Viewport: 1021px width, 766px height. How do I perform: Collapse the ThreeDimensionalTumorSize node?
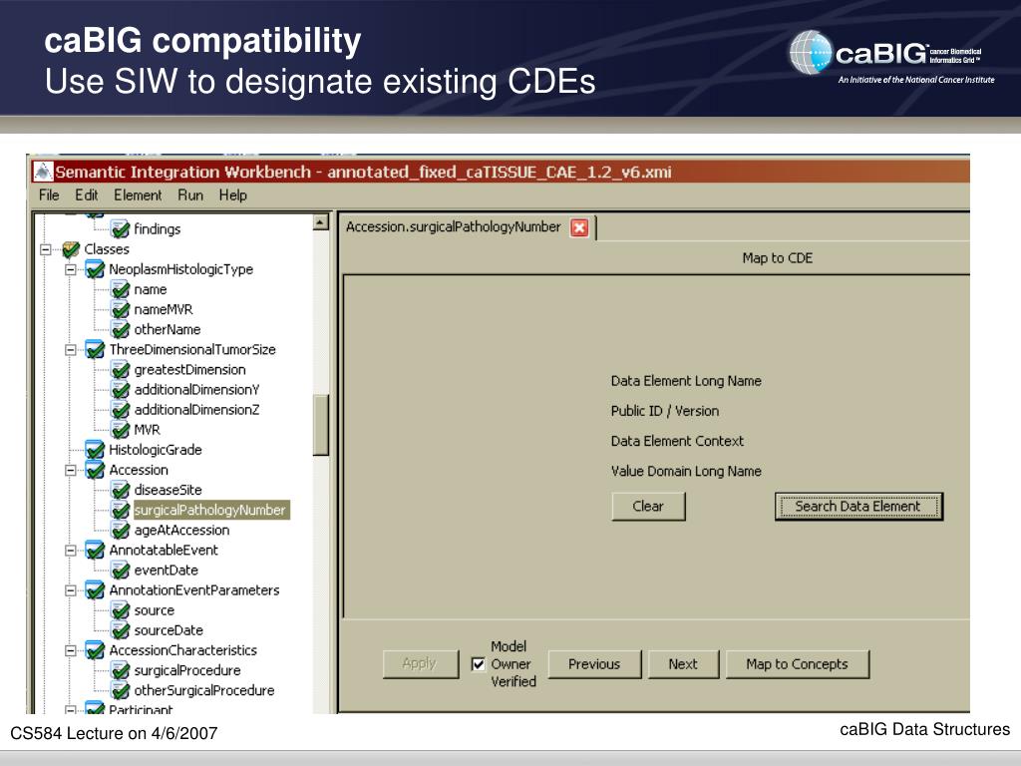point(71,350)
